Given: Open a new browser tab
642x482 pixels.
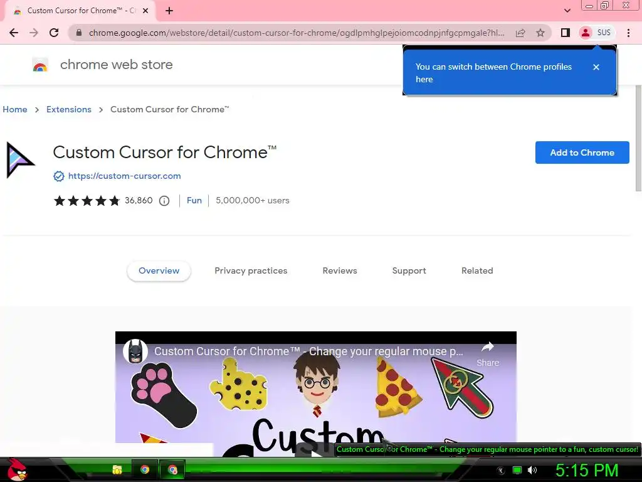Looking at the screenshot, I should coord(169,11).
